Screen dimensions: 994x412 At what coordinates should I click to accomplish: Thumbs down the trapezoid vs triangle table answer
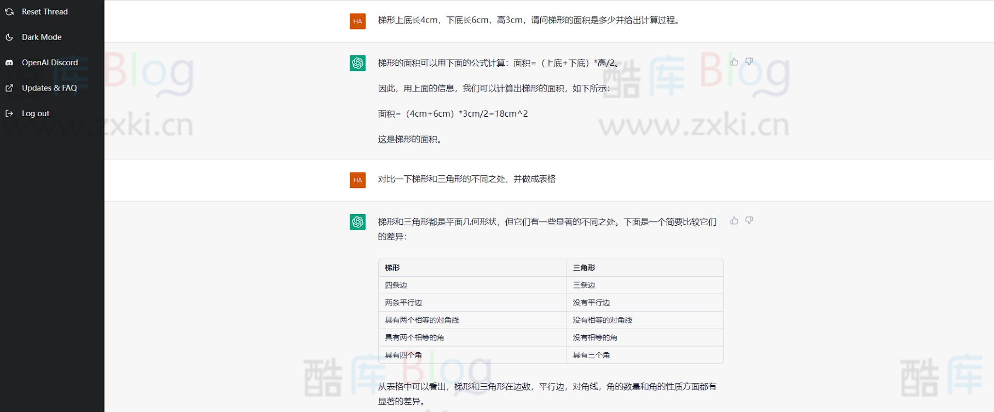click(749, 221)
